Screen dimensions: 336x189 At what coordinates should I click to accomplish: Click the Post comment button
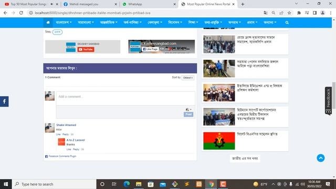[x=188, y=114]
